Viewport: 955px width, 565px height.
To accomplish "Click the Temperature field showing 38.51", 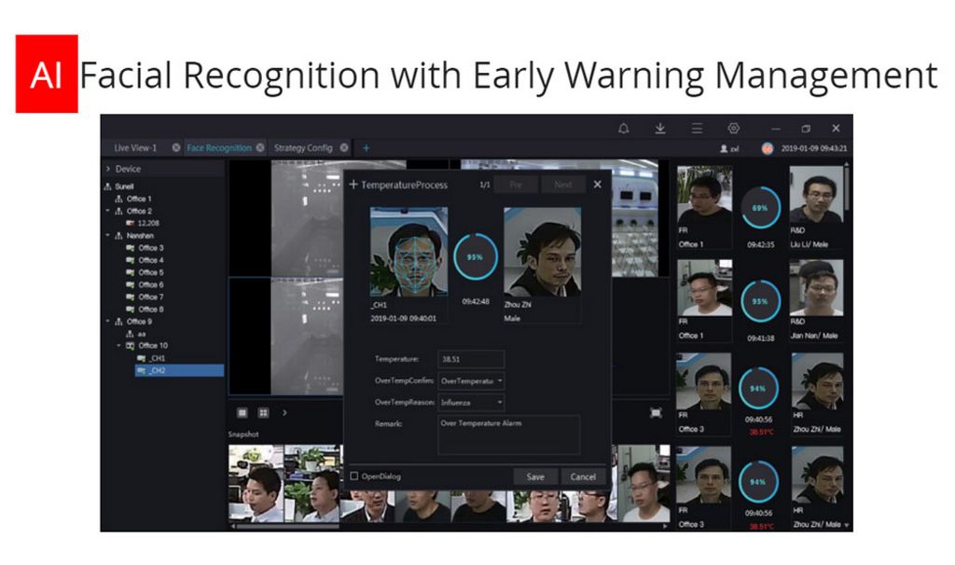I will (x=471, y=359).
